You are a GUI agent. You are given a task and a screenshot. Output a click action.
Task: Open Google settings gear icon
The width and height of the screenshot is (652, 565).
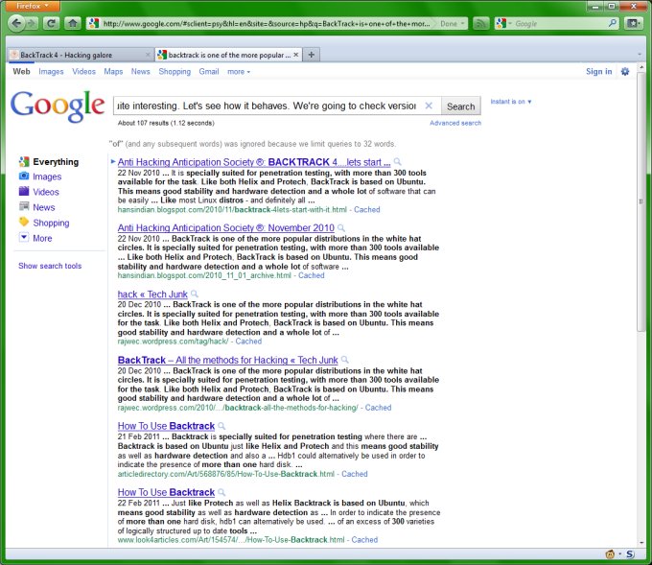point(625,71)
